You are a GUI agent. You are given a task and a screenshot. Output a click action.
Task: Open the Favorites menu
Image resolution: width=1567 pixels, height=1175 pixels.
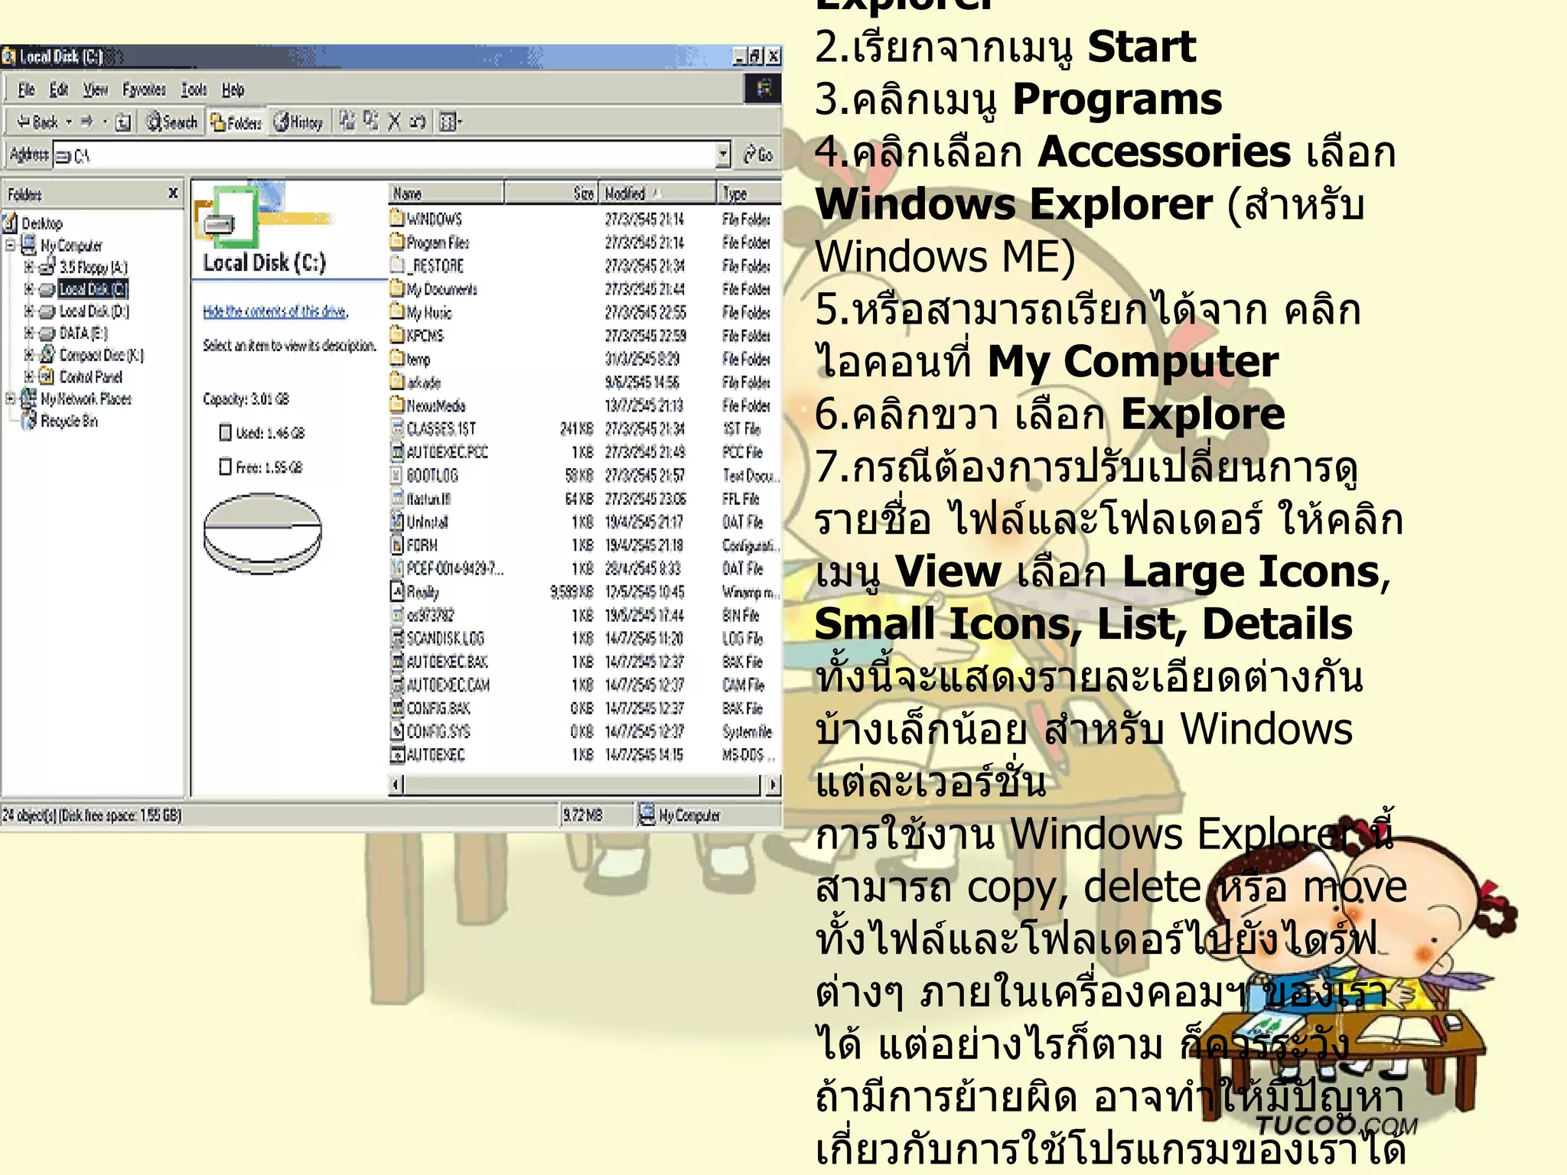(x=144, y=90)
